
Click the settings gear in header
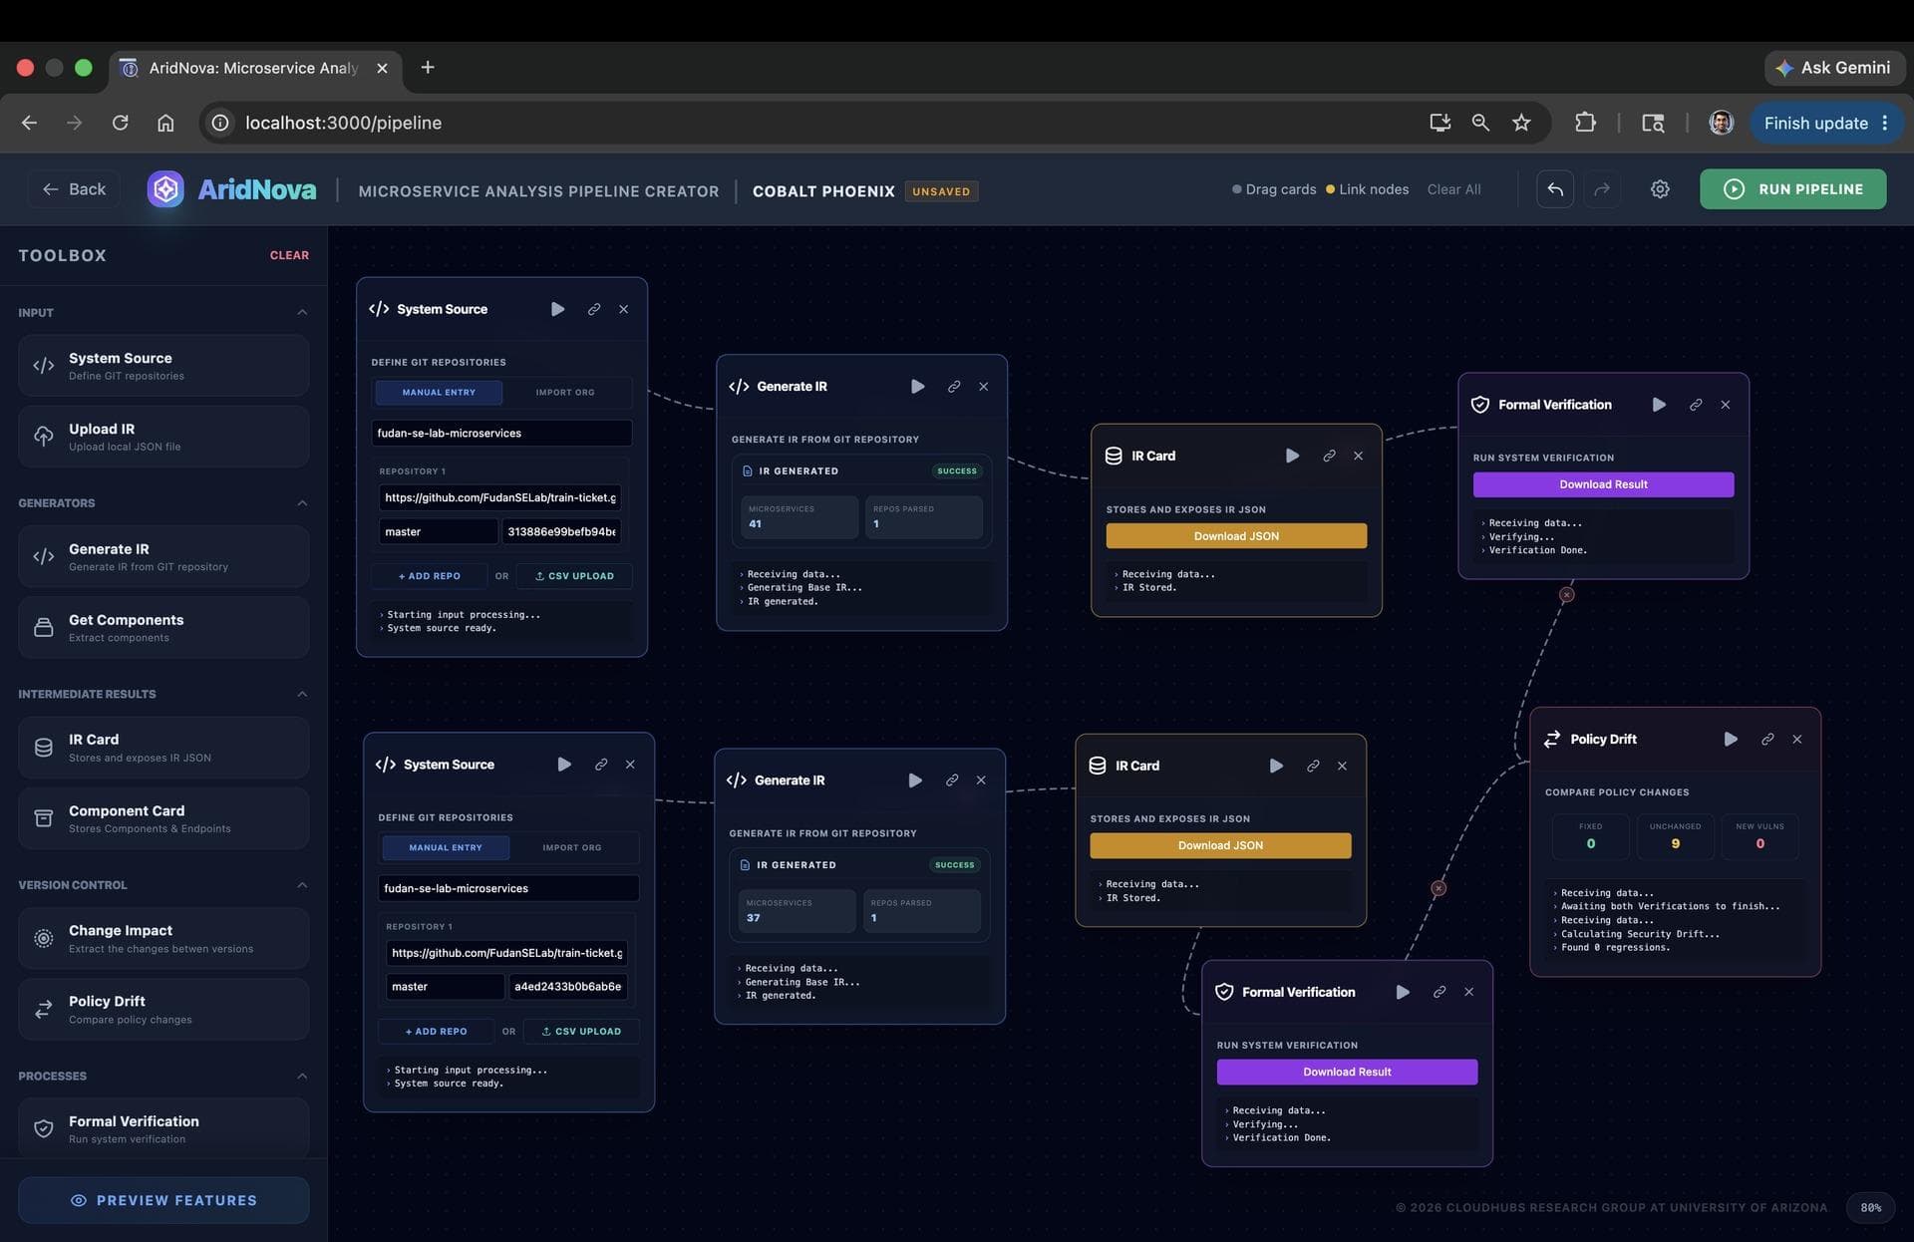tap(1660, 189)
